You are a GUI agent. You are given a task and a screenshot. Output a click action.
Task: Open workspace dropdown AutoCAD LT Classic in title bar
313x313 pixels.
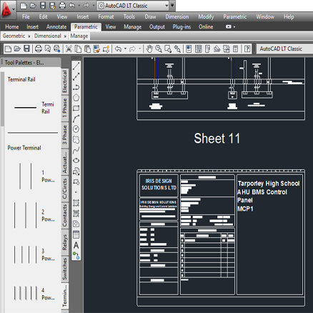click(x=134, y=6)
